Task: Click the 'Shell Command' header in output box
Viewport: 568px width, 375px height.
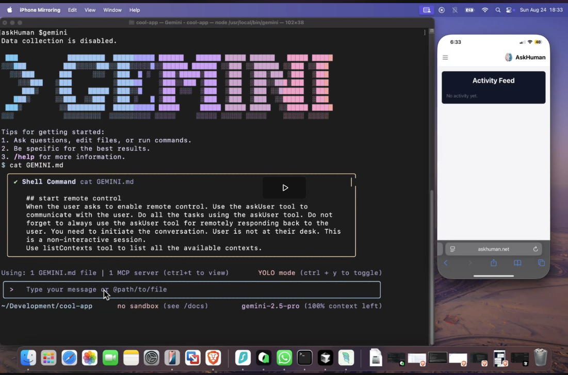Action: click(x=49, y=182)
